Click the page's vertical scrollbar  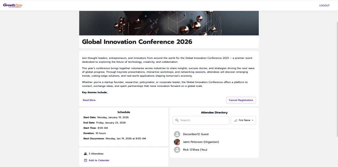click(x=337, y=79)
